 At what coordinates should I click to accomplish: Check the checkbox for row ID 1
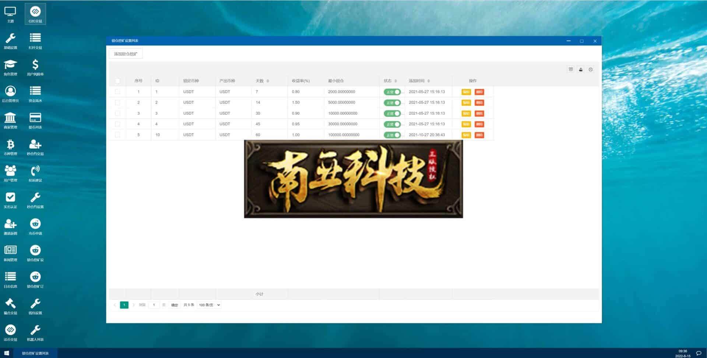click(x=117, y=92)
